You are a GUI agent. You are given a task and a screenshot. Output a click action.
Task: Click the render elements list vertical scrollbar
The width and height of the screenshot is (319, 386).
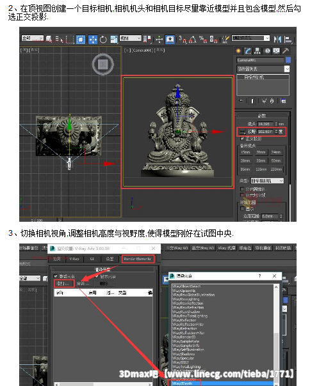(x=276, y=335)
